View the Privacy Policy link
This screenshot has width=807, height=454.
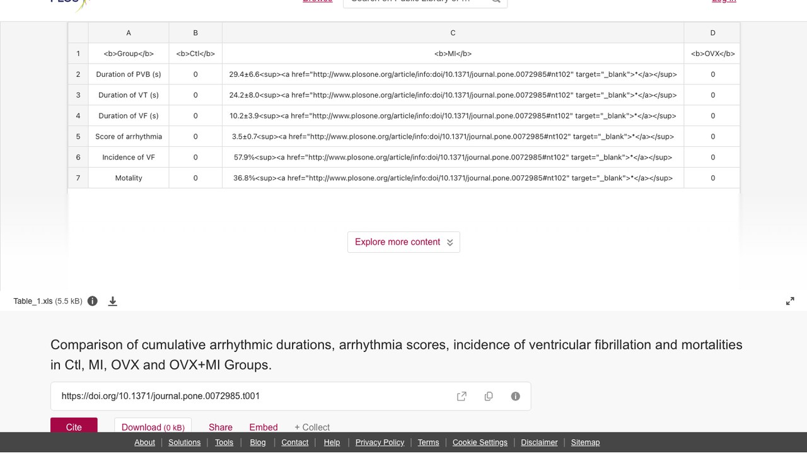point(380,442)
